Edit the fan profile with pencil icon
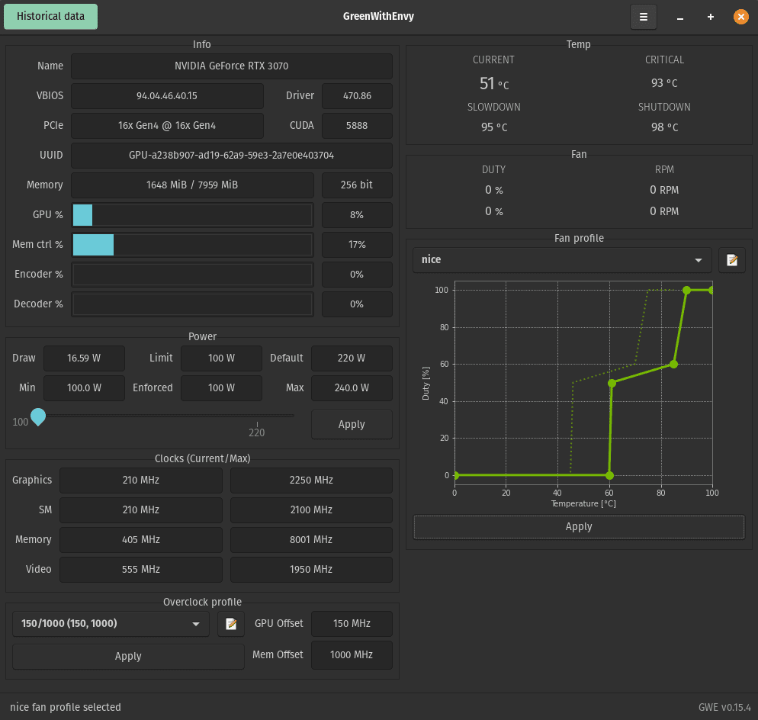This screenshot has height=720, width=758. click(732, 260)
